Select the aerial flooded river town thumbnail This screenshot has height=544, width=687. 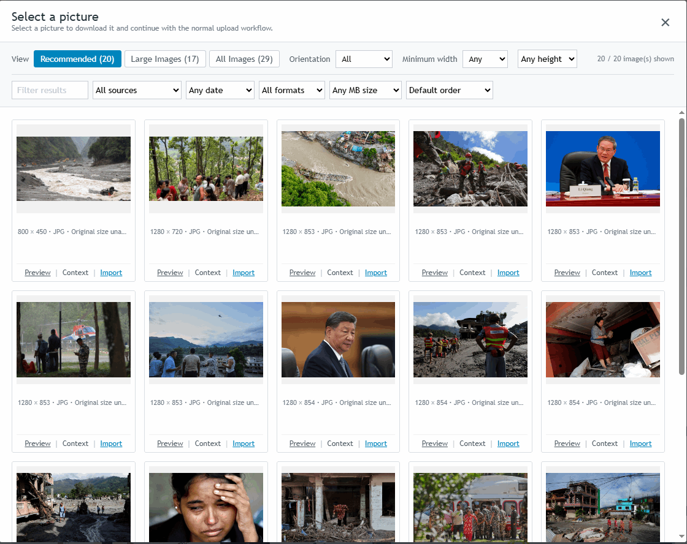(x=338, y=168)
